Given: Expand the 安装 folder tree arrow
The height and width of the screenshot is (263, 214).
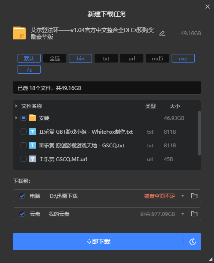Looking at the screenshot, I should [16, 118].
